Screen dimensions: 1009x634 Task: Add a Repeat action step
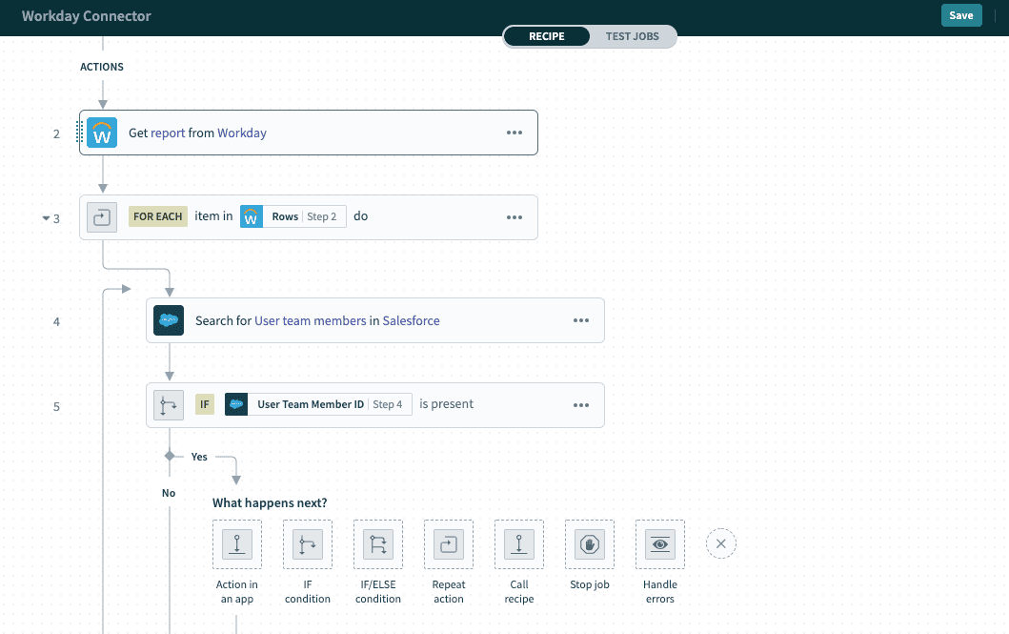(449, 544)
